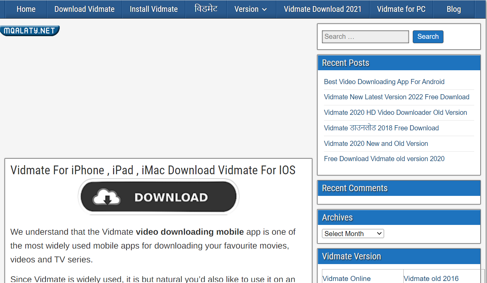The width and height of the screenshot is (487, 283).
Task: Open the Install Vidmate menu item
Action: [x=154, y=9]
